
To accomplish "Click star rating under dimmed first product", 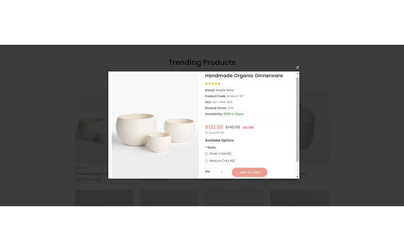I will pos(81,168).
